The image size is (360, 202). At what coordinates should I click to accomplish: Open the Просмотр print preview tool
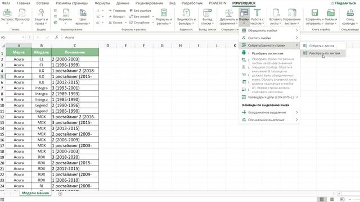click(22, 16)
